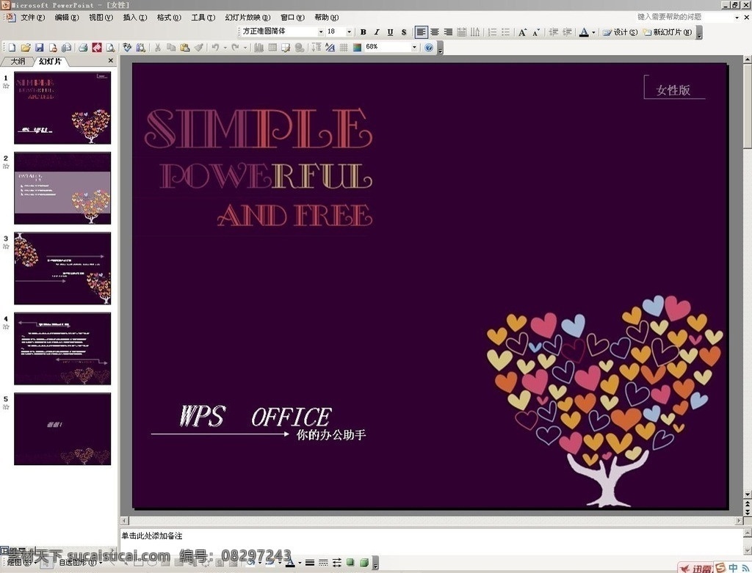Screen dimensions: 752x573
Task: Expand formatting toolbar options arrow
Action: click(699, 33)
